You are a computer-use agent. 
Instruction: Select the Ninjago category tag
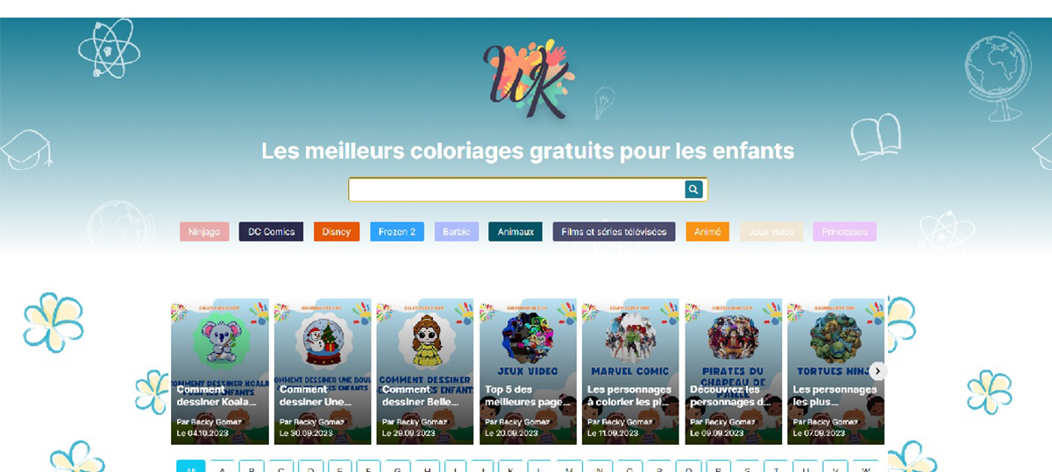(204, 232)
